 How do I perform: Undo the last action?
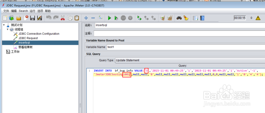49,18
